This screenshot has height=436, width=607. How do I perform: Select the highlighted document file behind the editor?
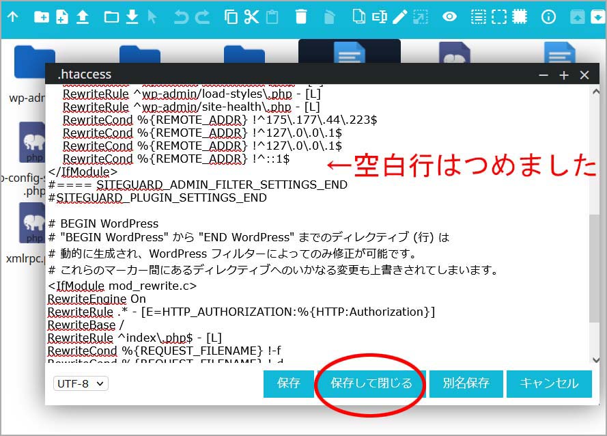[349, 51]
